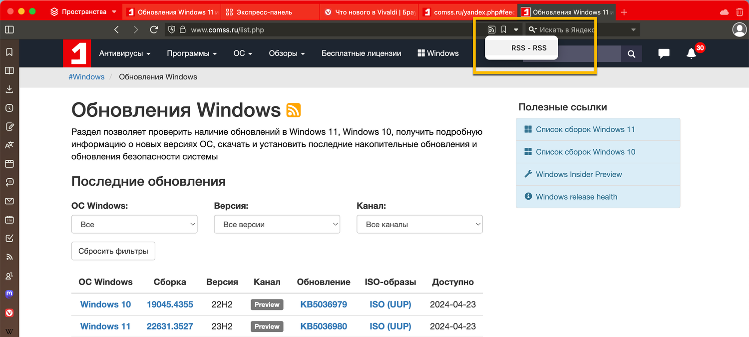Image resolution: width=749 pixels, height=337 pixels.
Task: Open the Wikipedia web panel
Action: (x=9, y=332)
